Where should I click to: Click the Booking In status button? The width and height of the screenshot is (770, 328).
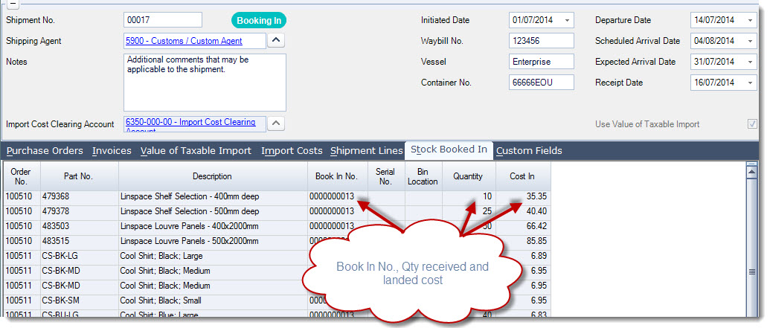point(259,20)
